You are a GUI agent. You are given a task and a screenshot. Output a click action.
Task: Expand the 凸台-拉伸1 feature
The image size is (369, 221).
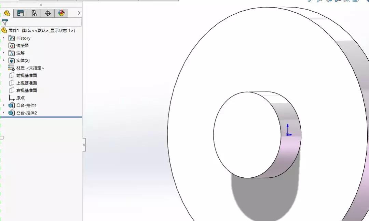3,105
